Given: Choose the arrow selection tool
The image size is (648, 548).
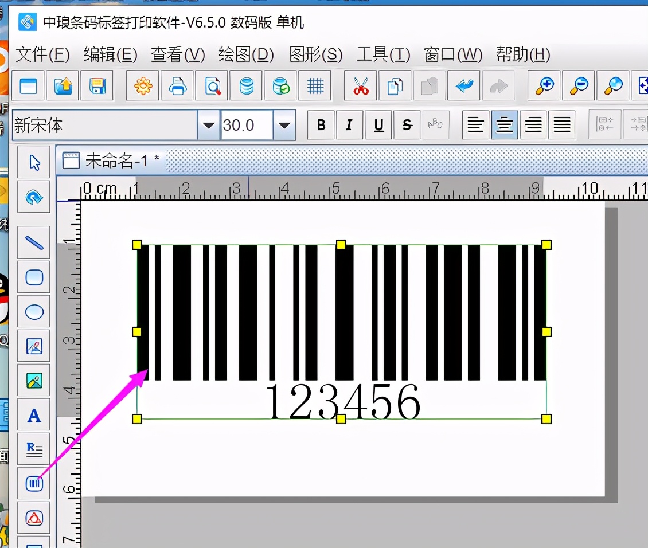Looking at the screenshot, I should point(34,162).
